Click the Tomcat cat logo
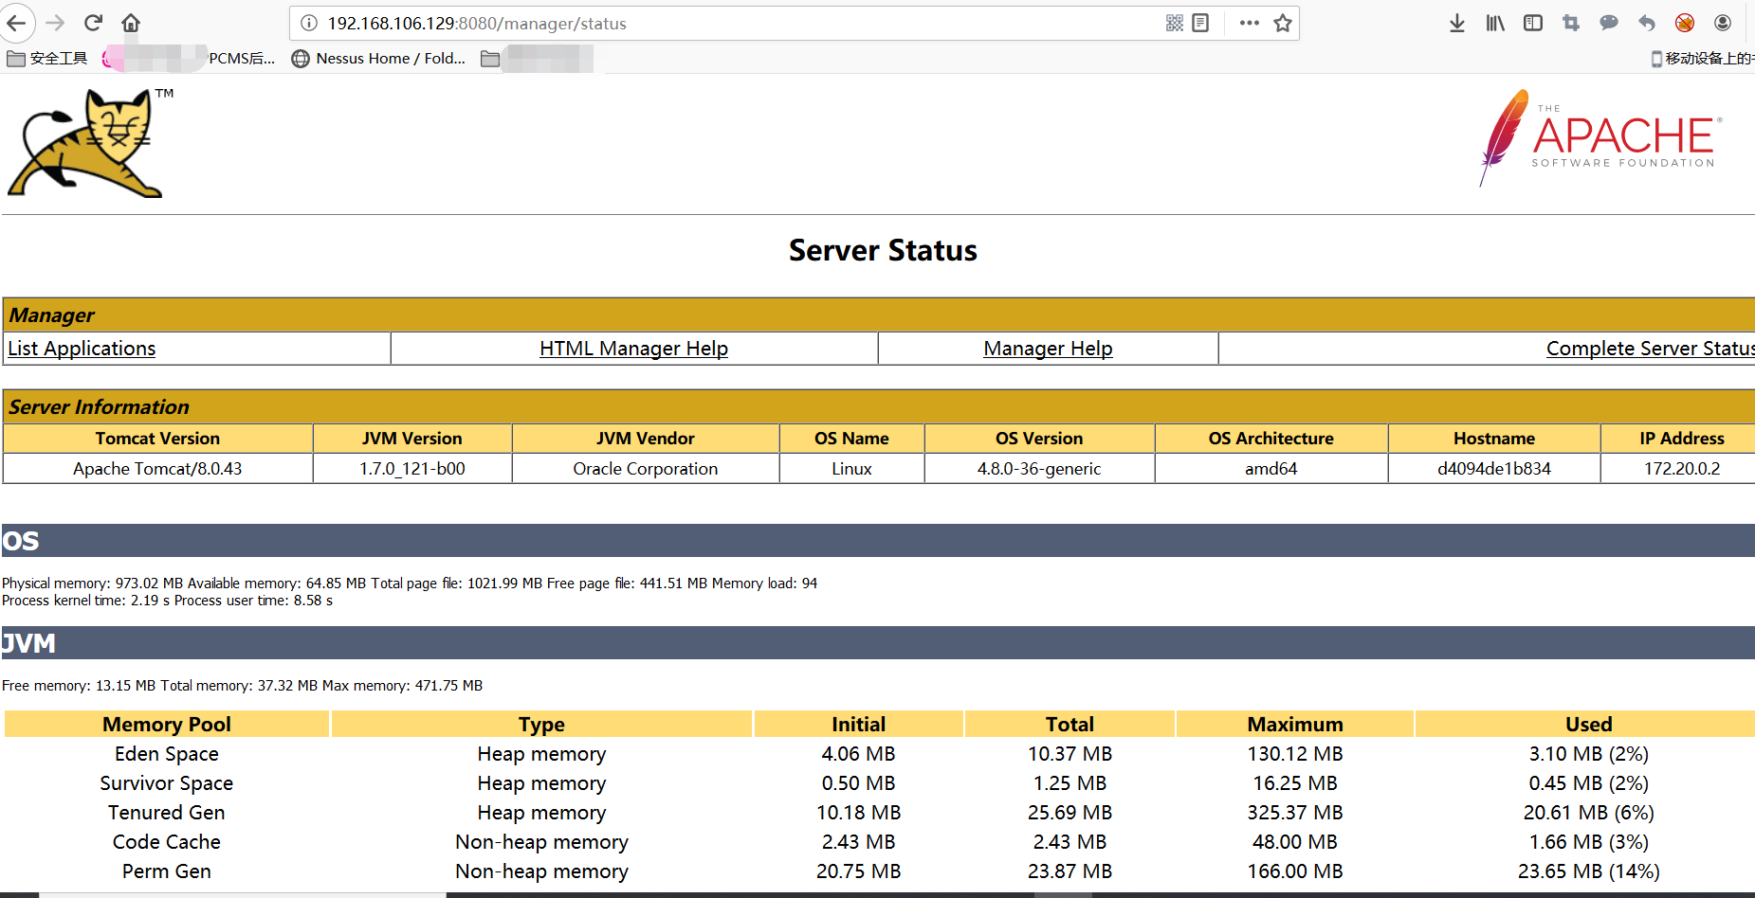 click(90, 143)
